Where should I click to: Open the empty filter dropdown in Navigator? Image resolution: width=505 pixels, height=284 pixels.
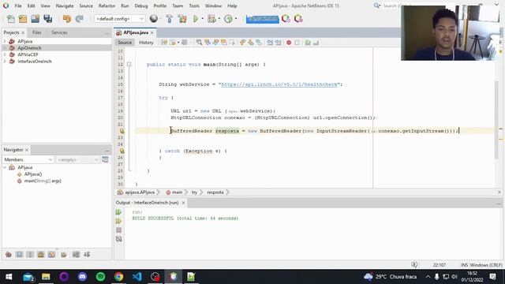(x=77, y=159)
